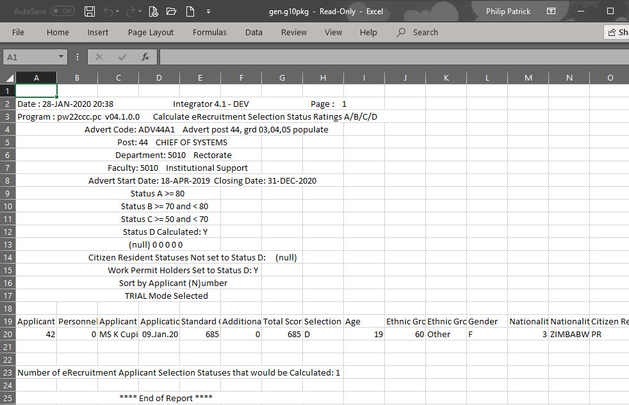The height and width of the screenshot is (405, 629).
Task: Click the Enter checkmark near formula bar
Action: (122, 56)
